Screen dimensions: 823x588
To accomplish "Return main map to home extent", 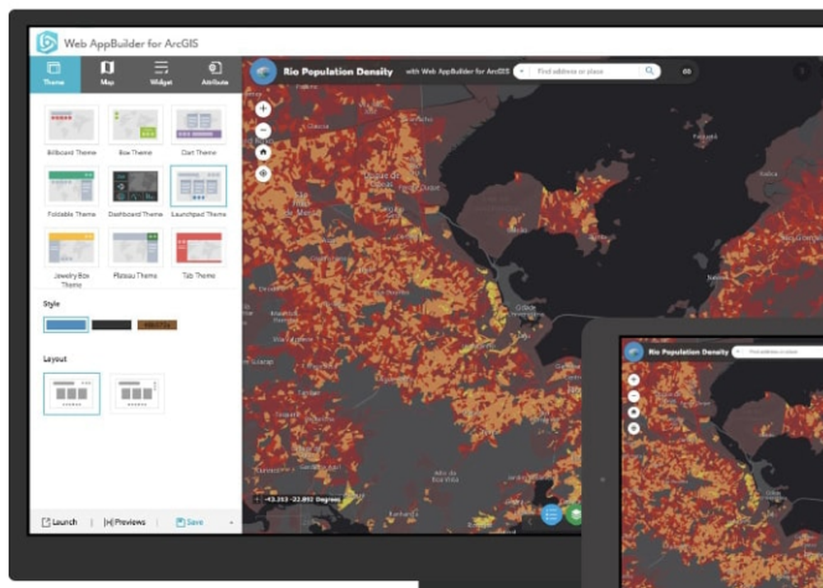I will click(x=263, y=152).
